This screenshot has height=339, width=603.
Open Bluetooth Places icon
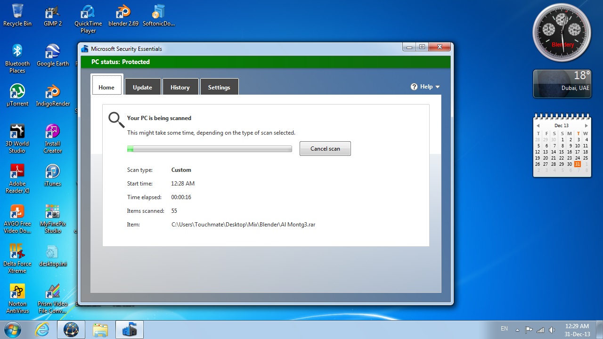(17, 58)
